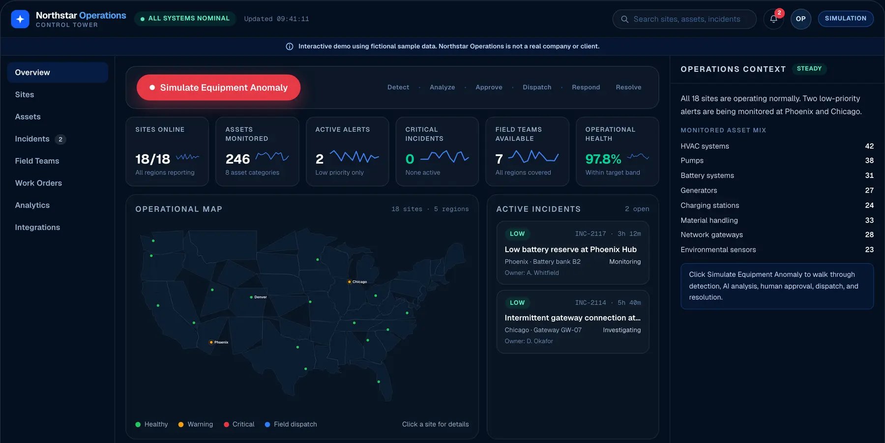Screen dimensions: 885x443
Task: Open the Assets section
Action: pyautogui.click(x=58, y=117)
